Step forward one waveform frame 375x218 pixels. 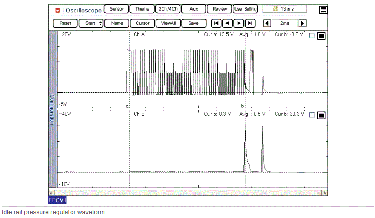point(239,23)
